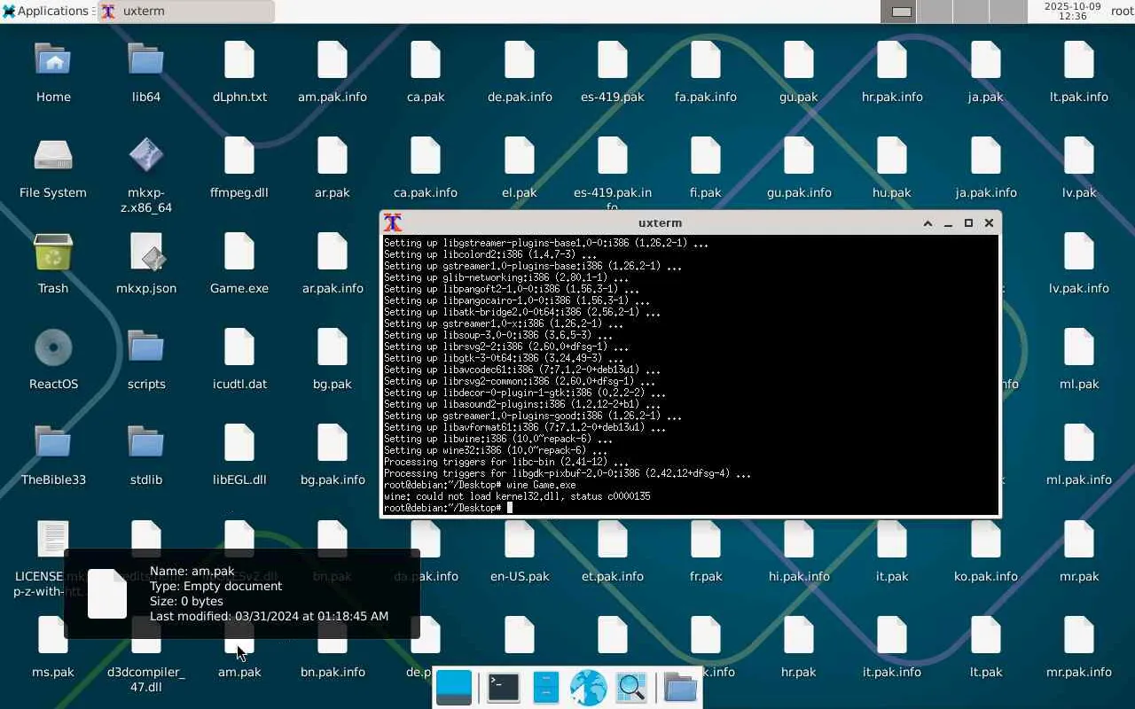Switch to the second workspace in pager

point(935,12)
